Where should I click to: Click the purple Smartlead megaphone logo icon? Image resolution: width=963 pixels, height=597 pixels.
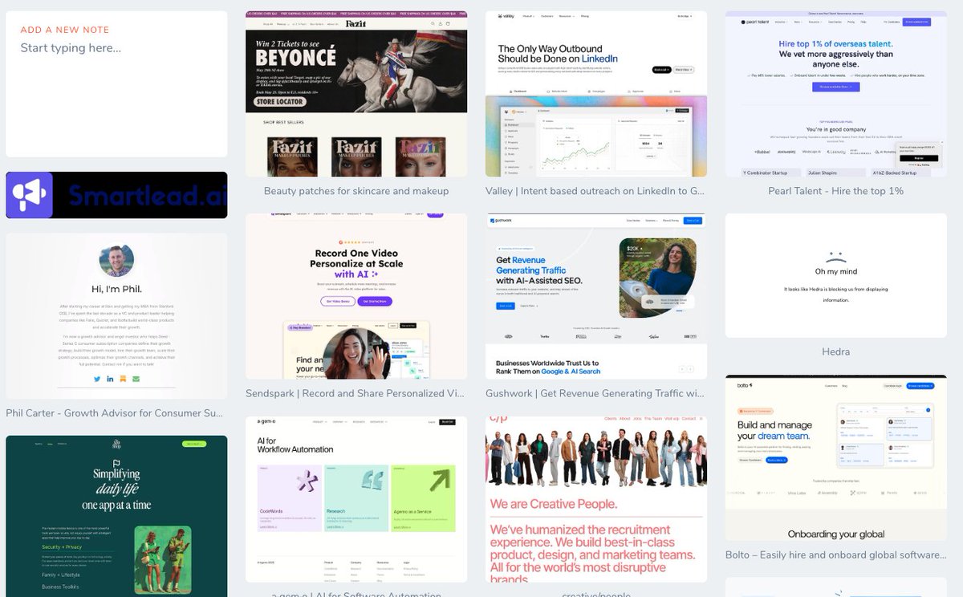pos(30,195)
